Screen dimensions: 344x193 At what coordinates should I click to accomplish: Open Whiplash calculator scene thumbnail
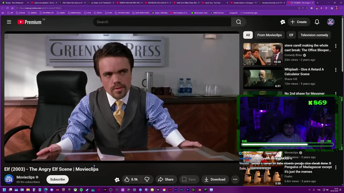click(x=263, y=78)
